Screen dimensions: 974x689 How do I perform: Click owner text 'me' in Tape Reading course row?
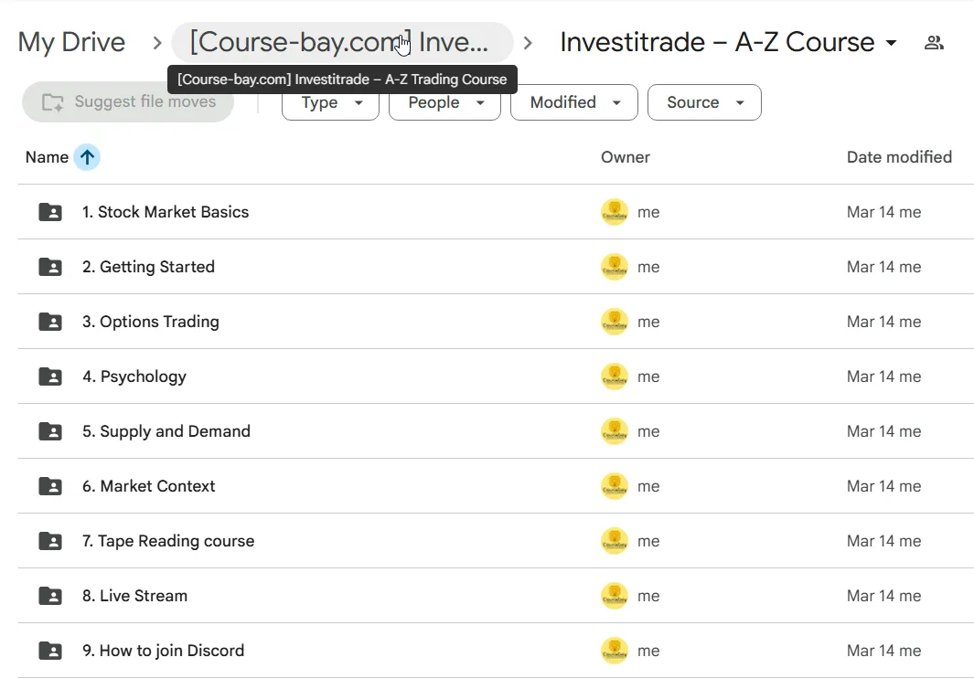(648, 542)
